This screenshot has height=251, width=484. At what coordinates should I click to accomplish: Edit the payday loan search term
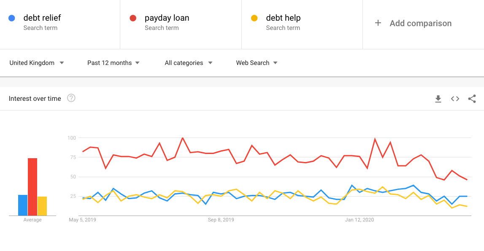[167, 18]
